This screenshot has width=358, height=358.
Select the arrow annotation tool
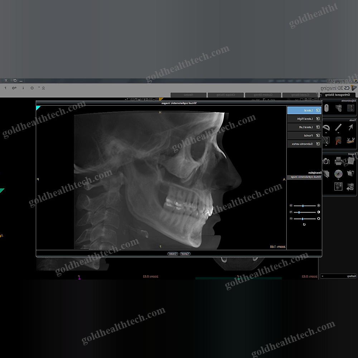pos(350,127)
